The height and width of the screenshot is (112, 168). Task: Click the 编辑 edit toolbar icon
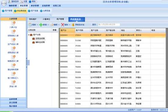pyautogui.click(x=52, y=25)
